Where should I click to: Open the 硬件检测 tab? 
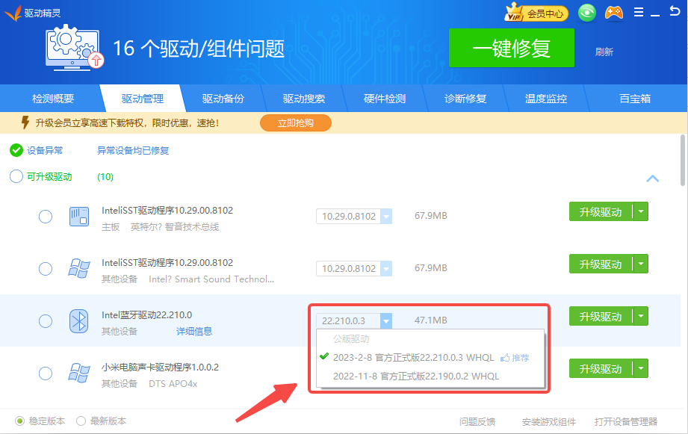pyautogui.click(x=385, y=99)
